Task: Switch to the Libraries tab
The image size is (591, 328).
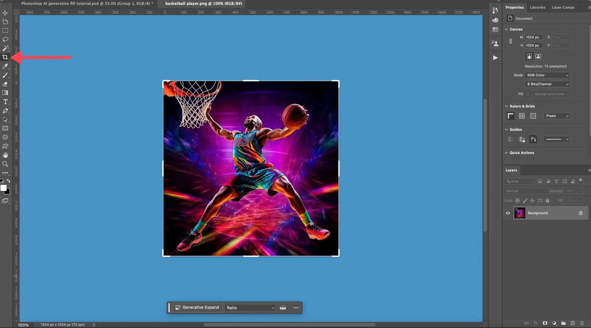Action: pos(538,7)
